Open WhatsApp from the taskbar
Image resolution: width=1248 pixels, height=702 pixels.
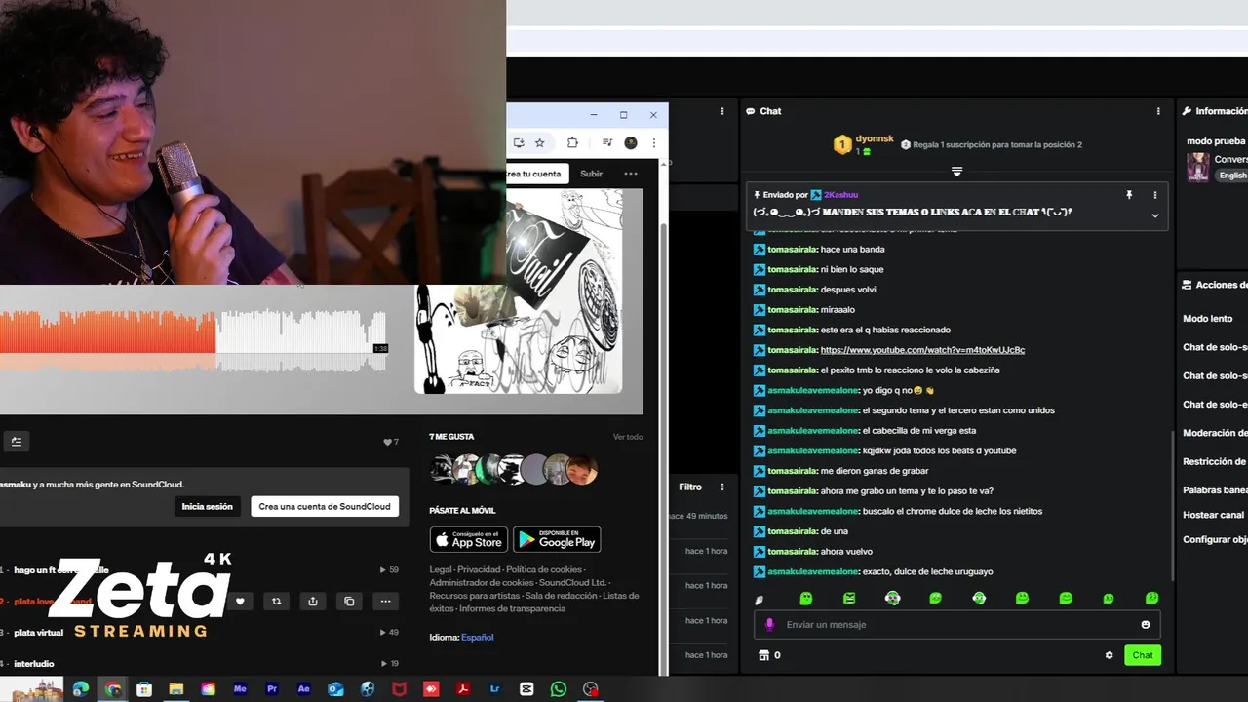[559, 689]
